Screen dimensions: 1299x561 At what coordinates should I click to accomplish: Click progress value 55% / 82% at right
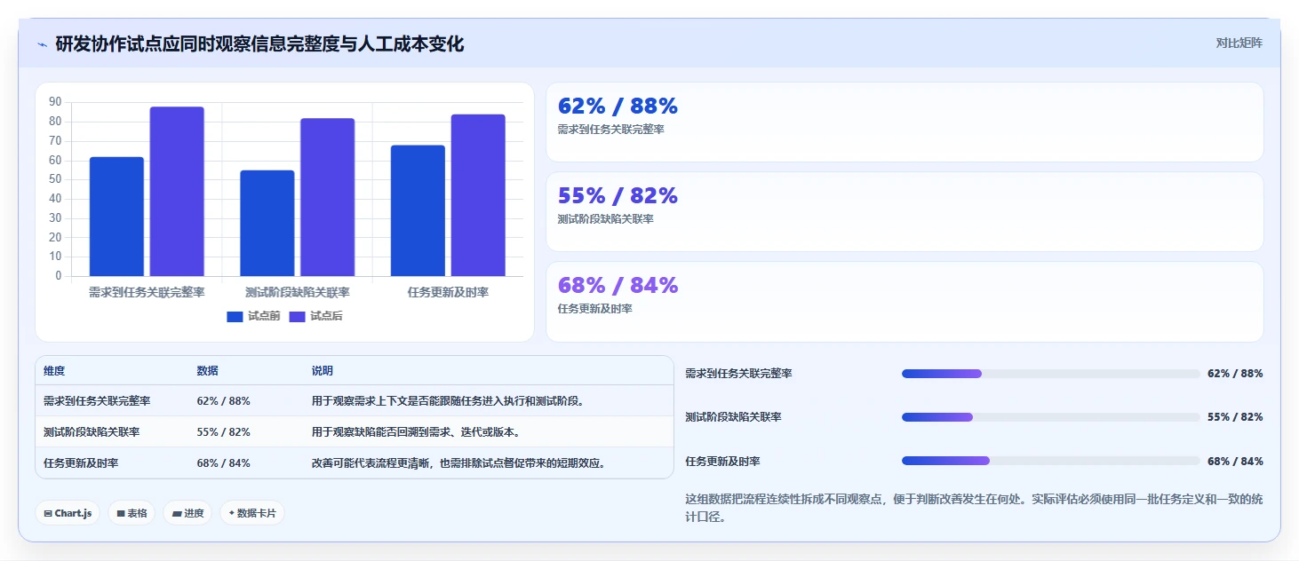pyautogui.click(x=1235, y=417)
